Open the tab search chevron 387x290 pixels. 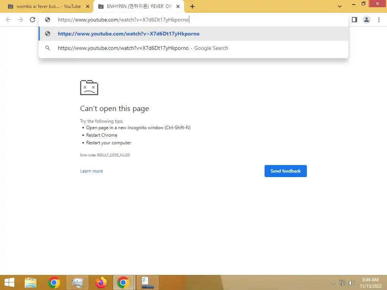pos(340,6)
